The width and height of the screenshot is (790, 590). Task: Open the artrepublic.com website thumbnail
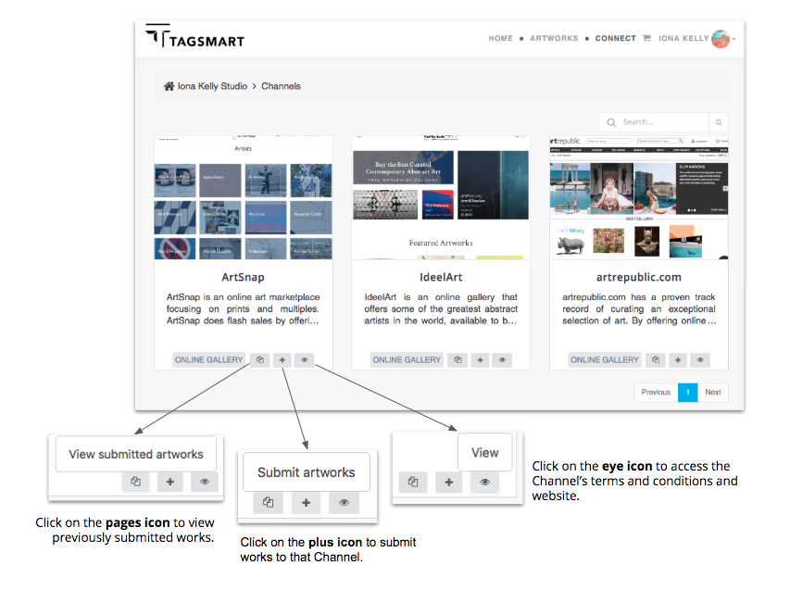coord(639,197)
